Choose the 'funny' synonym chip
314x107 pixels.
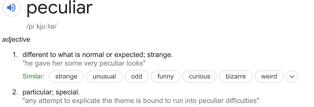[165, 77]
